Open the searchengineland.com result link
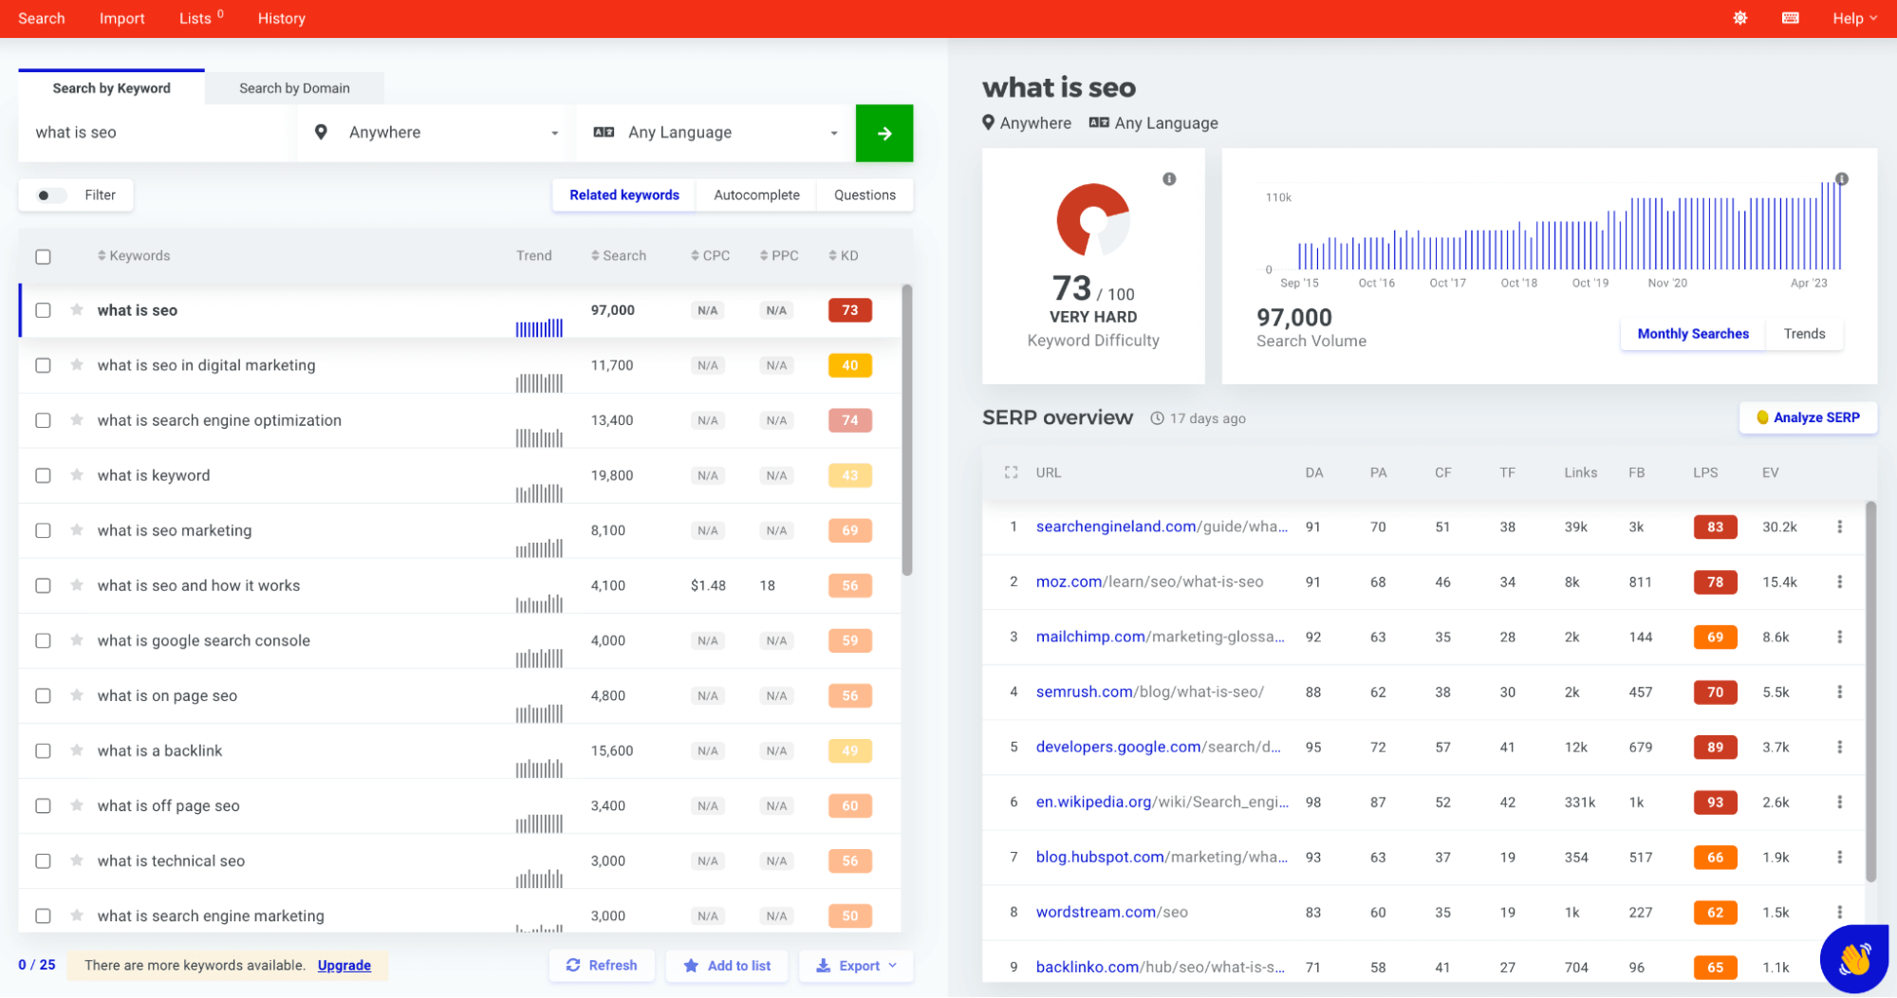The image size is (1897, 998). (1162, 527)
